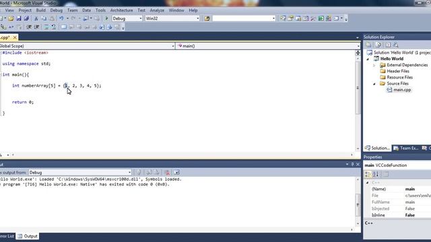Click the green Start Page icon
Viewport: 431px width, 242px height.
[x=321, y=18]
